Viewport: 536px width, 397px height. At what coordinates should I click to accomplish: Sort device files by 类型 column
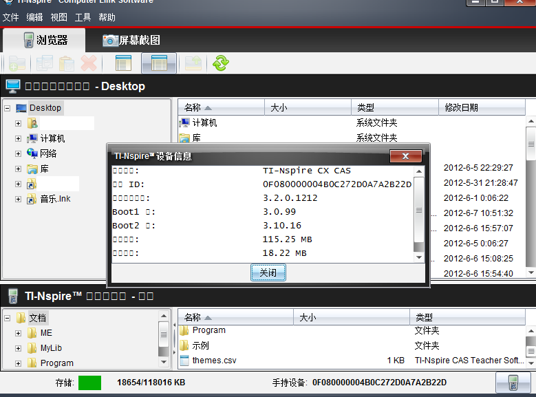coord(467,317)
